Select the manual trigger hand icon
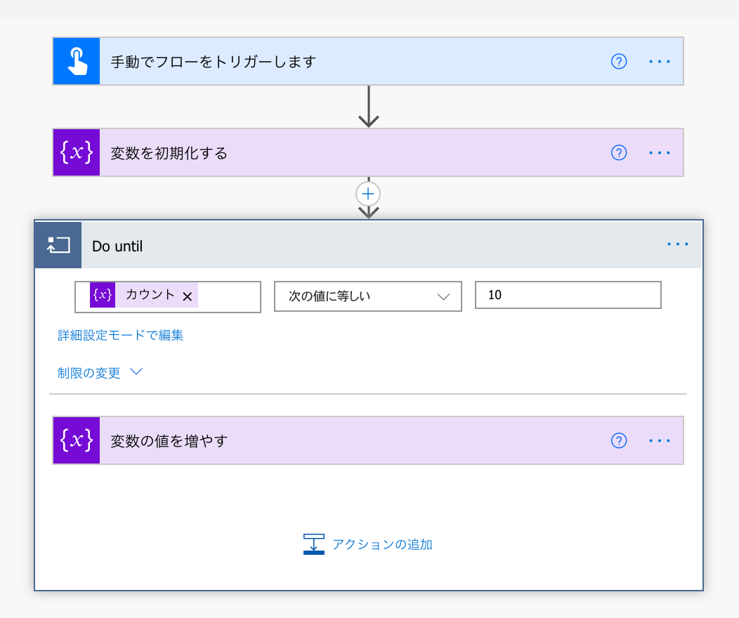Image resolution: width=739 pixels, height=618 pixels. (76, 61)
